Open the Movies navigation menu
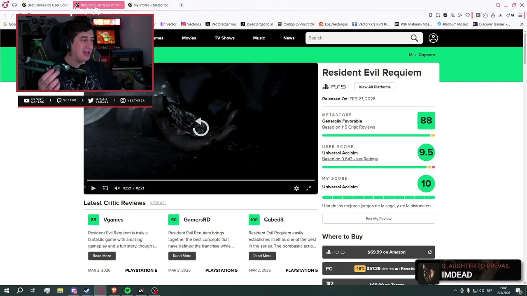The width and height of the screenshot is (527, 296). pos(189,38)
